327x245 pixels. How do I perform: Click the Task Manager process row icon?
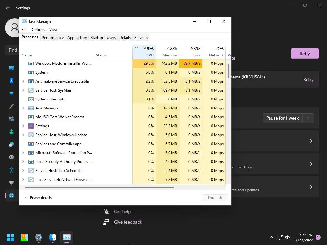31,108
